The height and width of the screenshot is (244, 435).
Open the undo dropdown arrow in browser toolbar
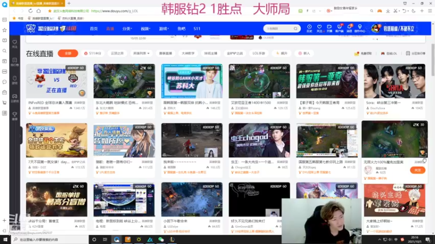click(407, 11)
